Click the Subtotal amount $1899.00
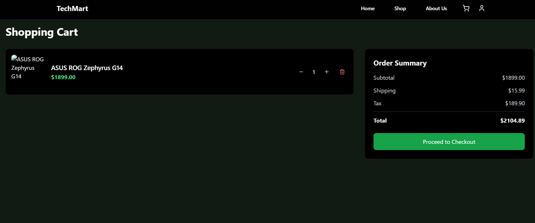Image resolution: width=535 pixels, height=223 pixels. [513, 78]
